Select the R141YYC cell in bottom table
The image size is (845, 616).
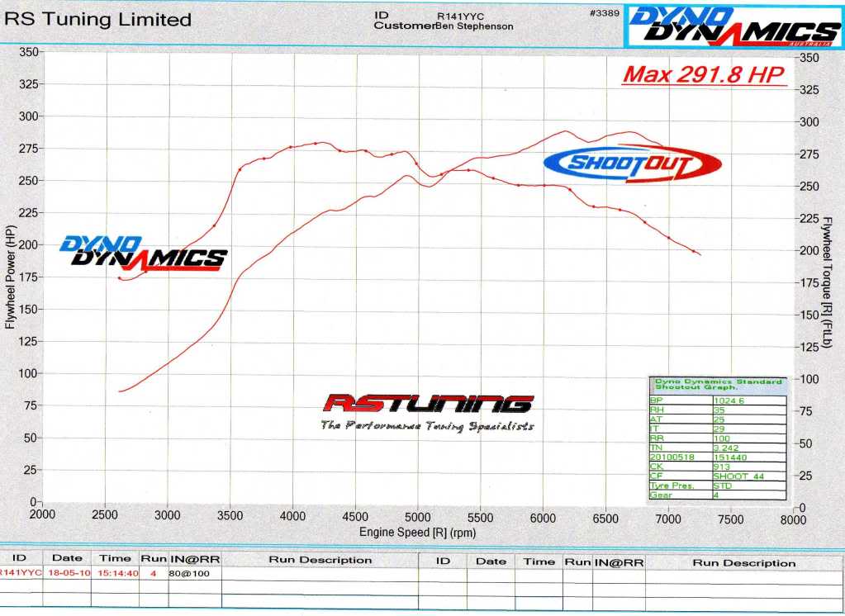point(20,572)
